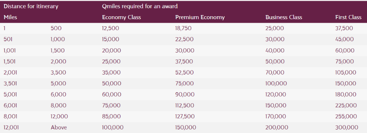Viewport: 367px width, 133px height.
Task: Select the 75,000 Economy Class cell
Action: pos(111,105)
